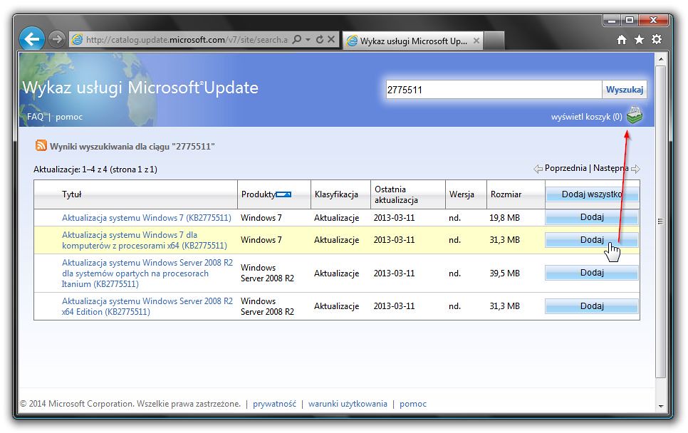Open the pomoc footer link
This screenshot has height=433, width=688.
click(x=413, y=404)
